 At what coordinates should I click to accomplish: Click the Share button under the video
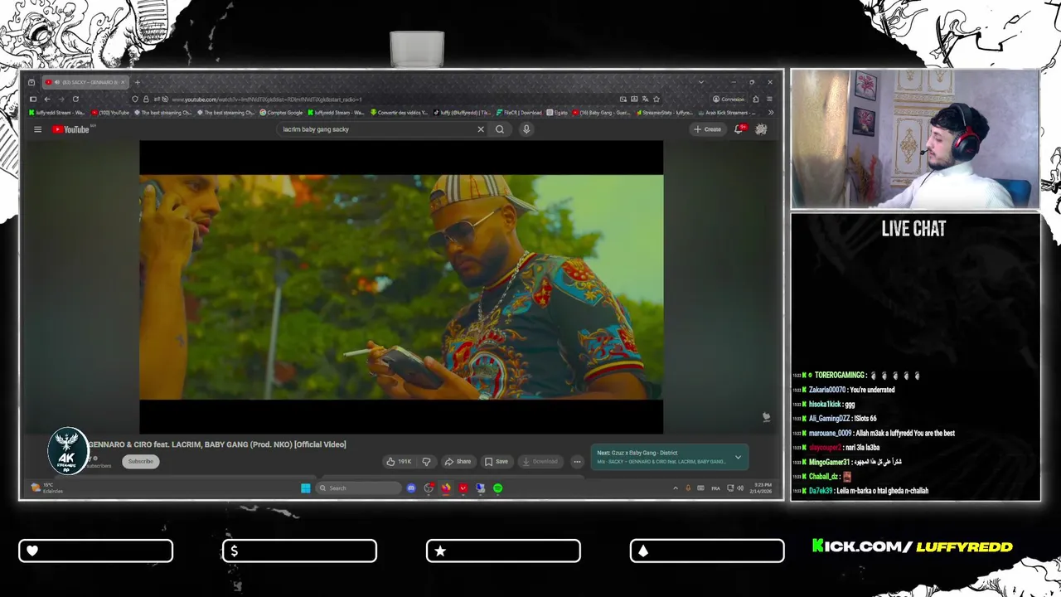(458, 462)
